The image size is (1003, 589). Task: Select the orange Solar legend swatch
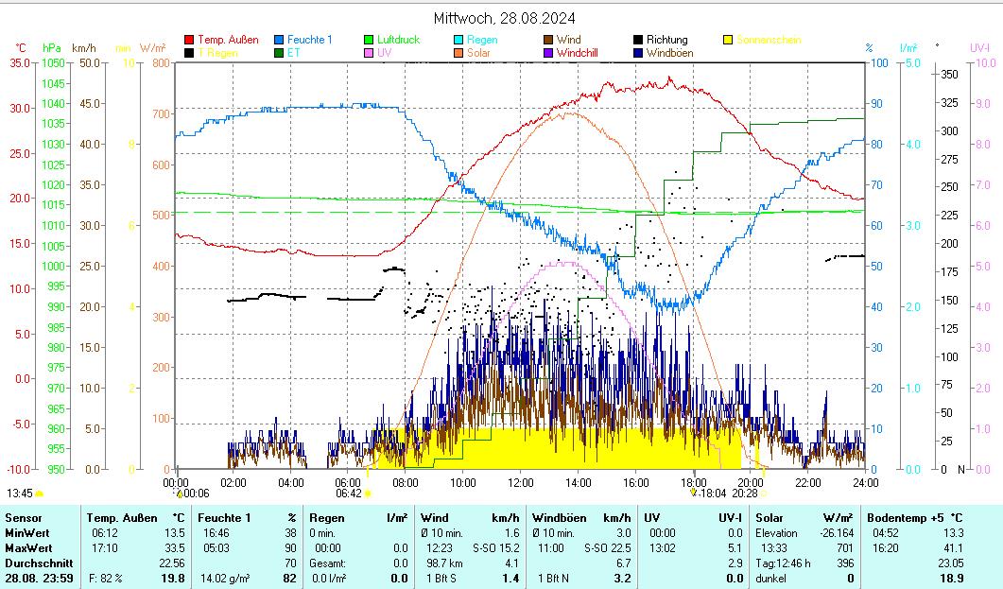click(x=458, y=53)
